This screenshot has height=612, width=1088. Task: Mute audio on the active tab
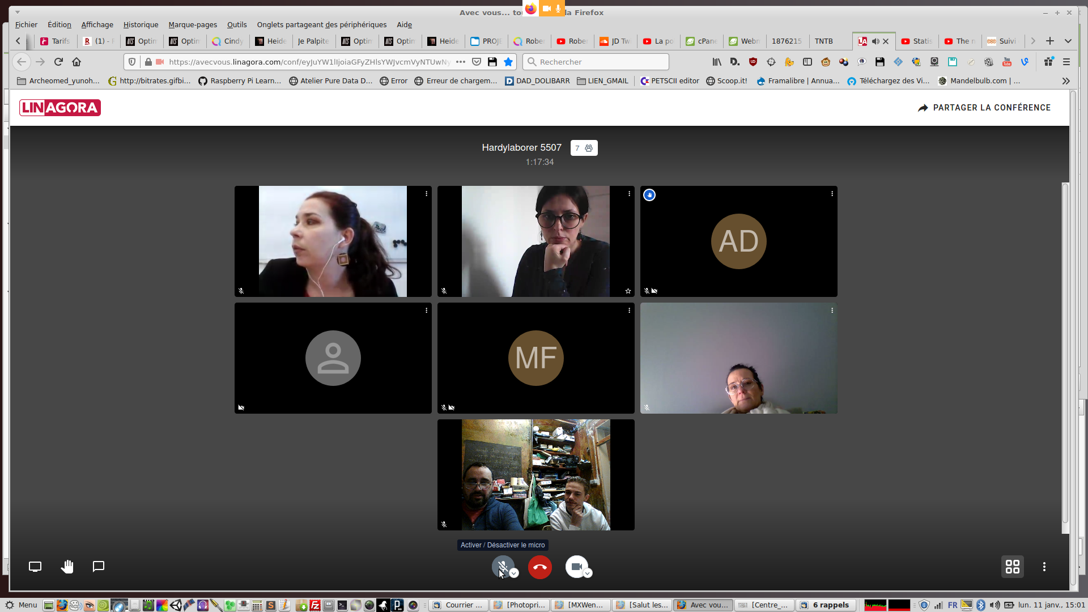(x=875, y=41)
